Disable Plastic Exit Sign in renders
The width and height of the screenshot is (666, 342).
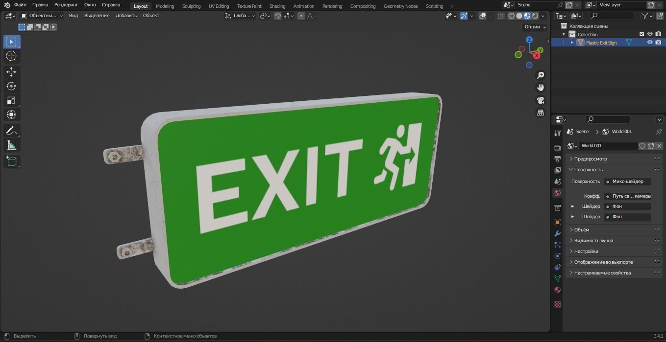658,43
